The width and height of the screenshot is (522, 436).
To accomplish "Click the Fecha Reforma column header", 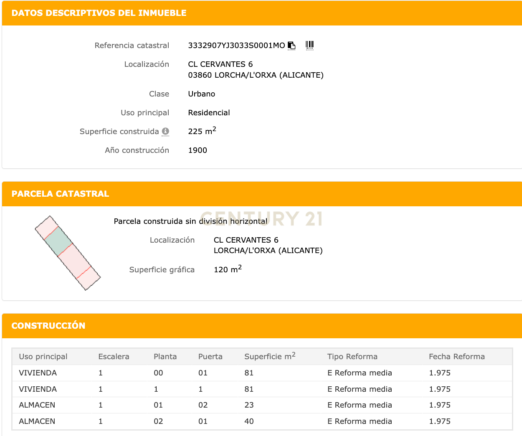I will point(456,357).
